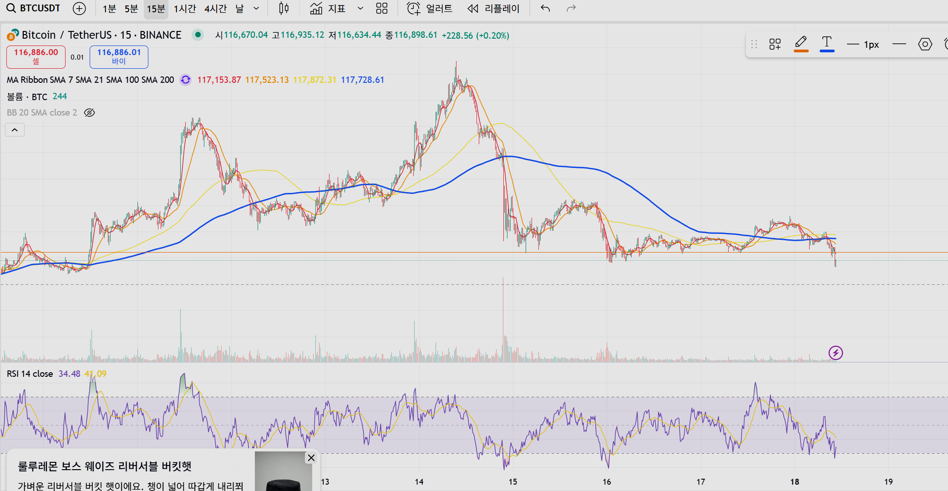This screenshot has height=491, width=948.
Task: Click the undo arrow
Action: coord(545,9)
